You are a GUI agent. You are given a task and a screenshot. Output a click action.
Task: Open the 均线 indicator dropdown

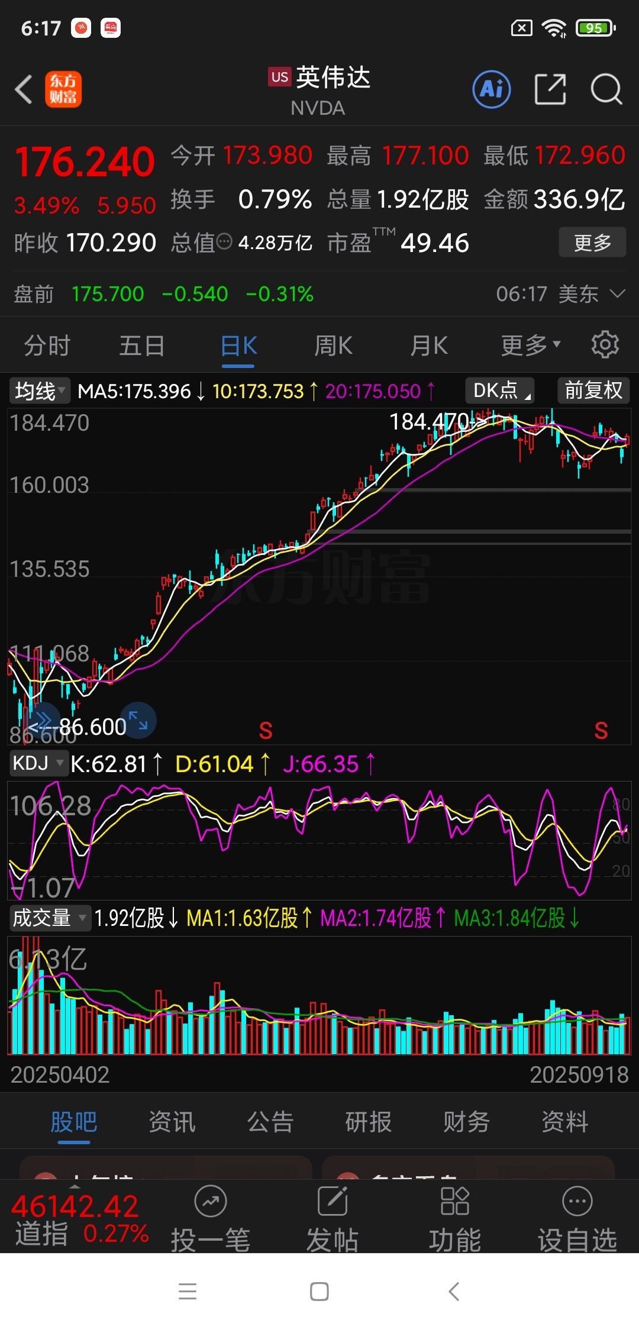[x=39, y=391]
